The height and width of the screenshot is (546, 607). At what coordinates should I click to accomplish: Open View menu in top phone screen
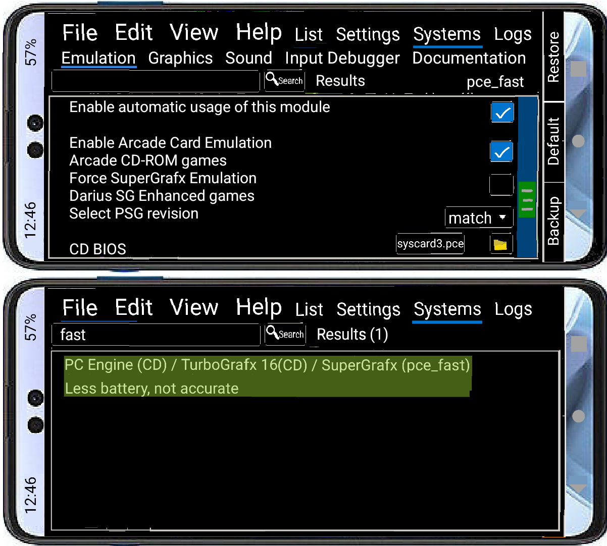(194, 33)
